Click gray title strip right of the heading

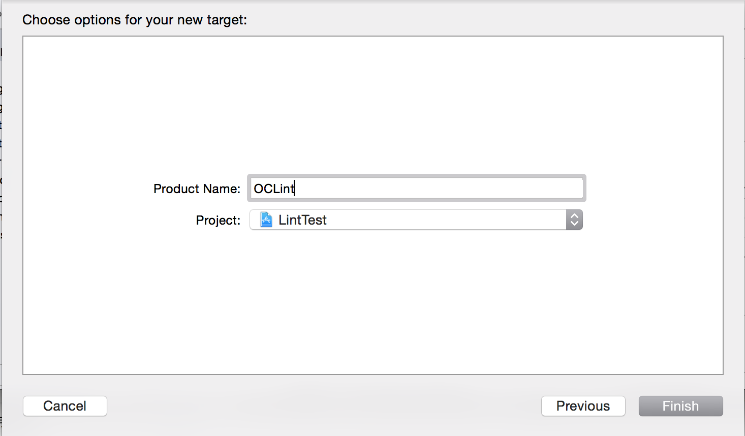point(483,20)
